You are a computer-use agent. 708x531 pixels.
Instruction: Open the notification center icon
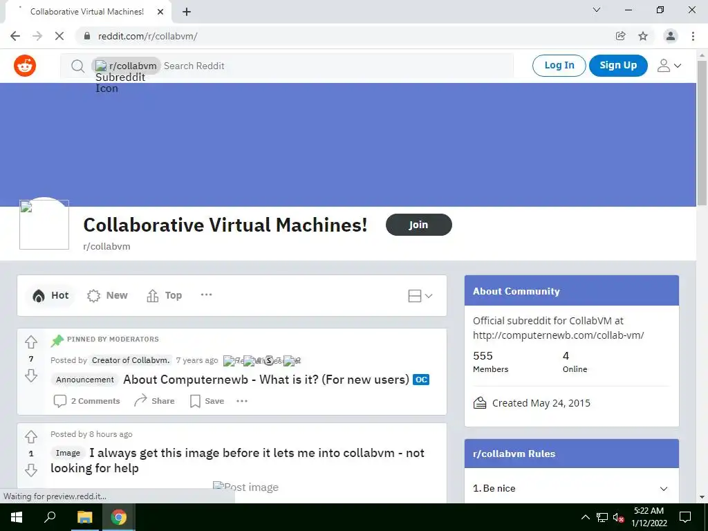pyautogui.click(x=685, y=517)
